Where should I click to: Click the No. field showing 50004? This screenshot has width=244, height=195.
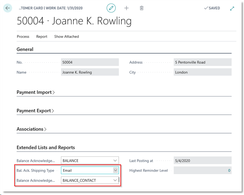90,62
